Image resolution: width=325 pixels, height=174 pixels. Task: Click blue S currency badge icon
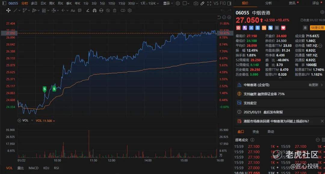258,28
